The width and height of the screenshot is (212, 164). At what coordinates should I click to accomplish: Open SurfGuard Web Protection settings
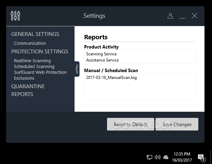pos(40,72)
